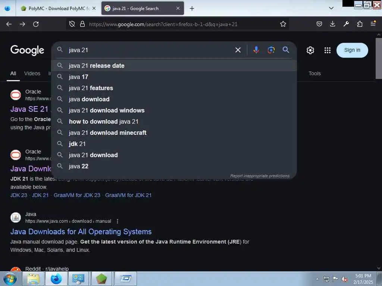Viewport: 382px width, 286px height.
Task: Open Windows Start menu orb
Action: point(10,279)
